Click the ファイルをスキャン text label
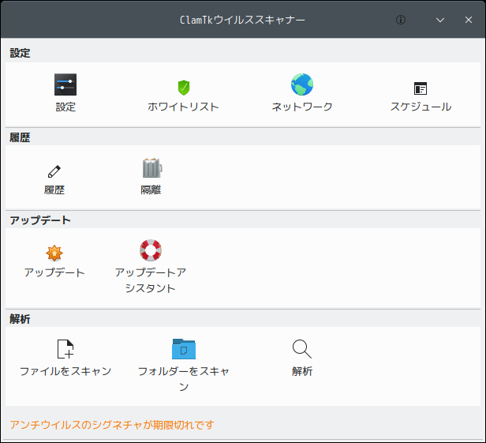 coord(65,371)
